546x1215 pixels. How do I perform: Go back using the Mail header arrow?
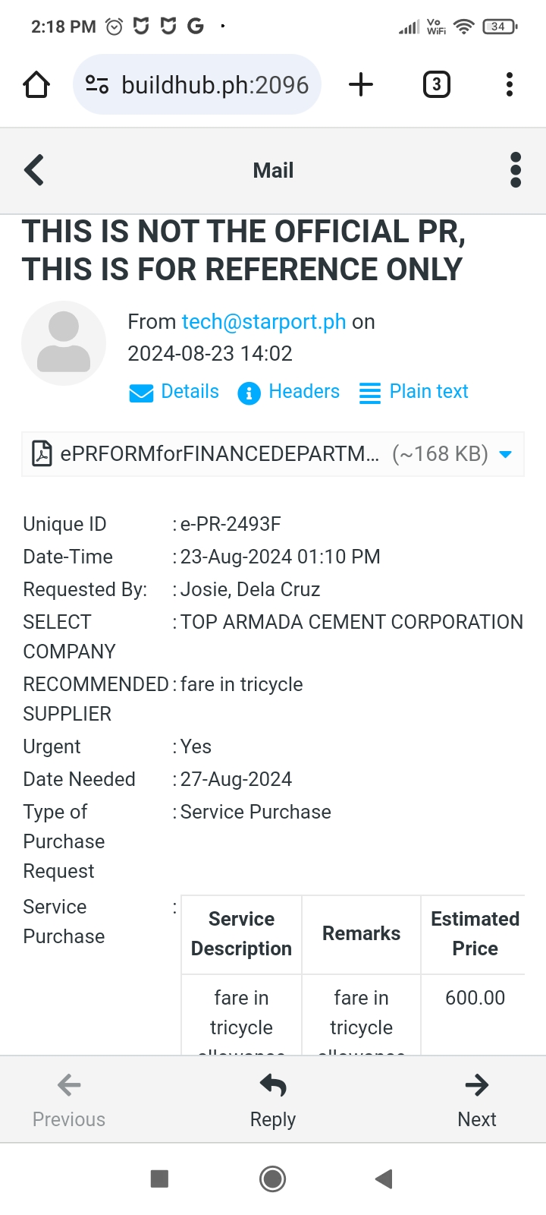35,170
